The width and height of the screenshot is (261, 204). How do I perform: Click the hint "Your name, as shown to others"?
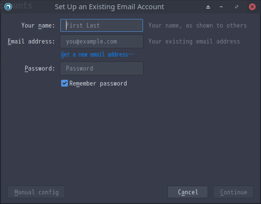pyautogui.click(x=197, y=26)
